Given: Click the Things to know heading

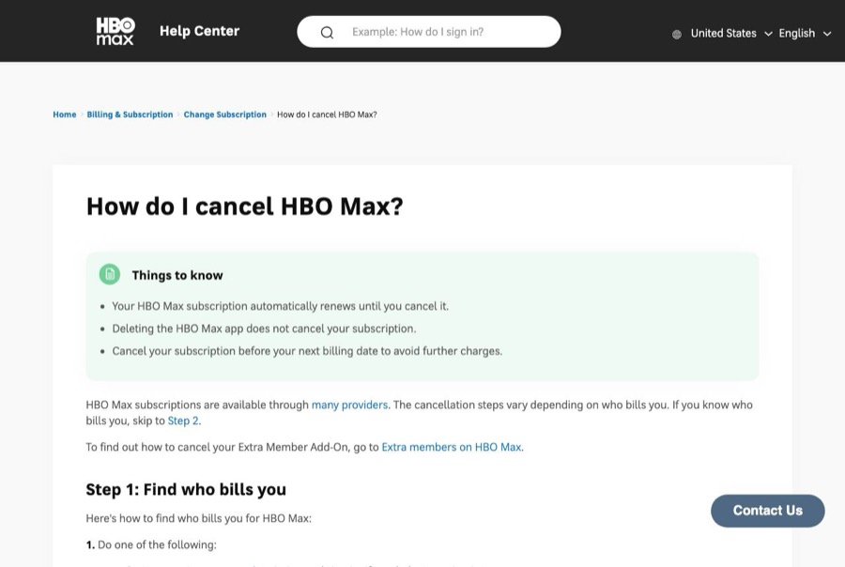Looking at the screenshot, I should coord(177,275).
